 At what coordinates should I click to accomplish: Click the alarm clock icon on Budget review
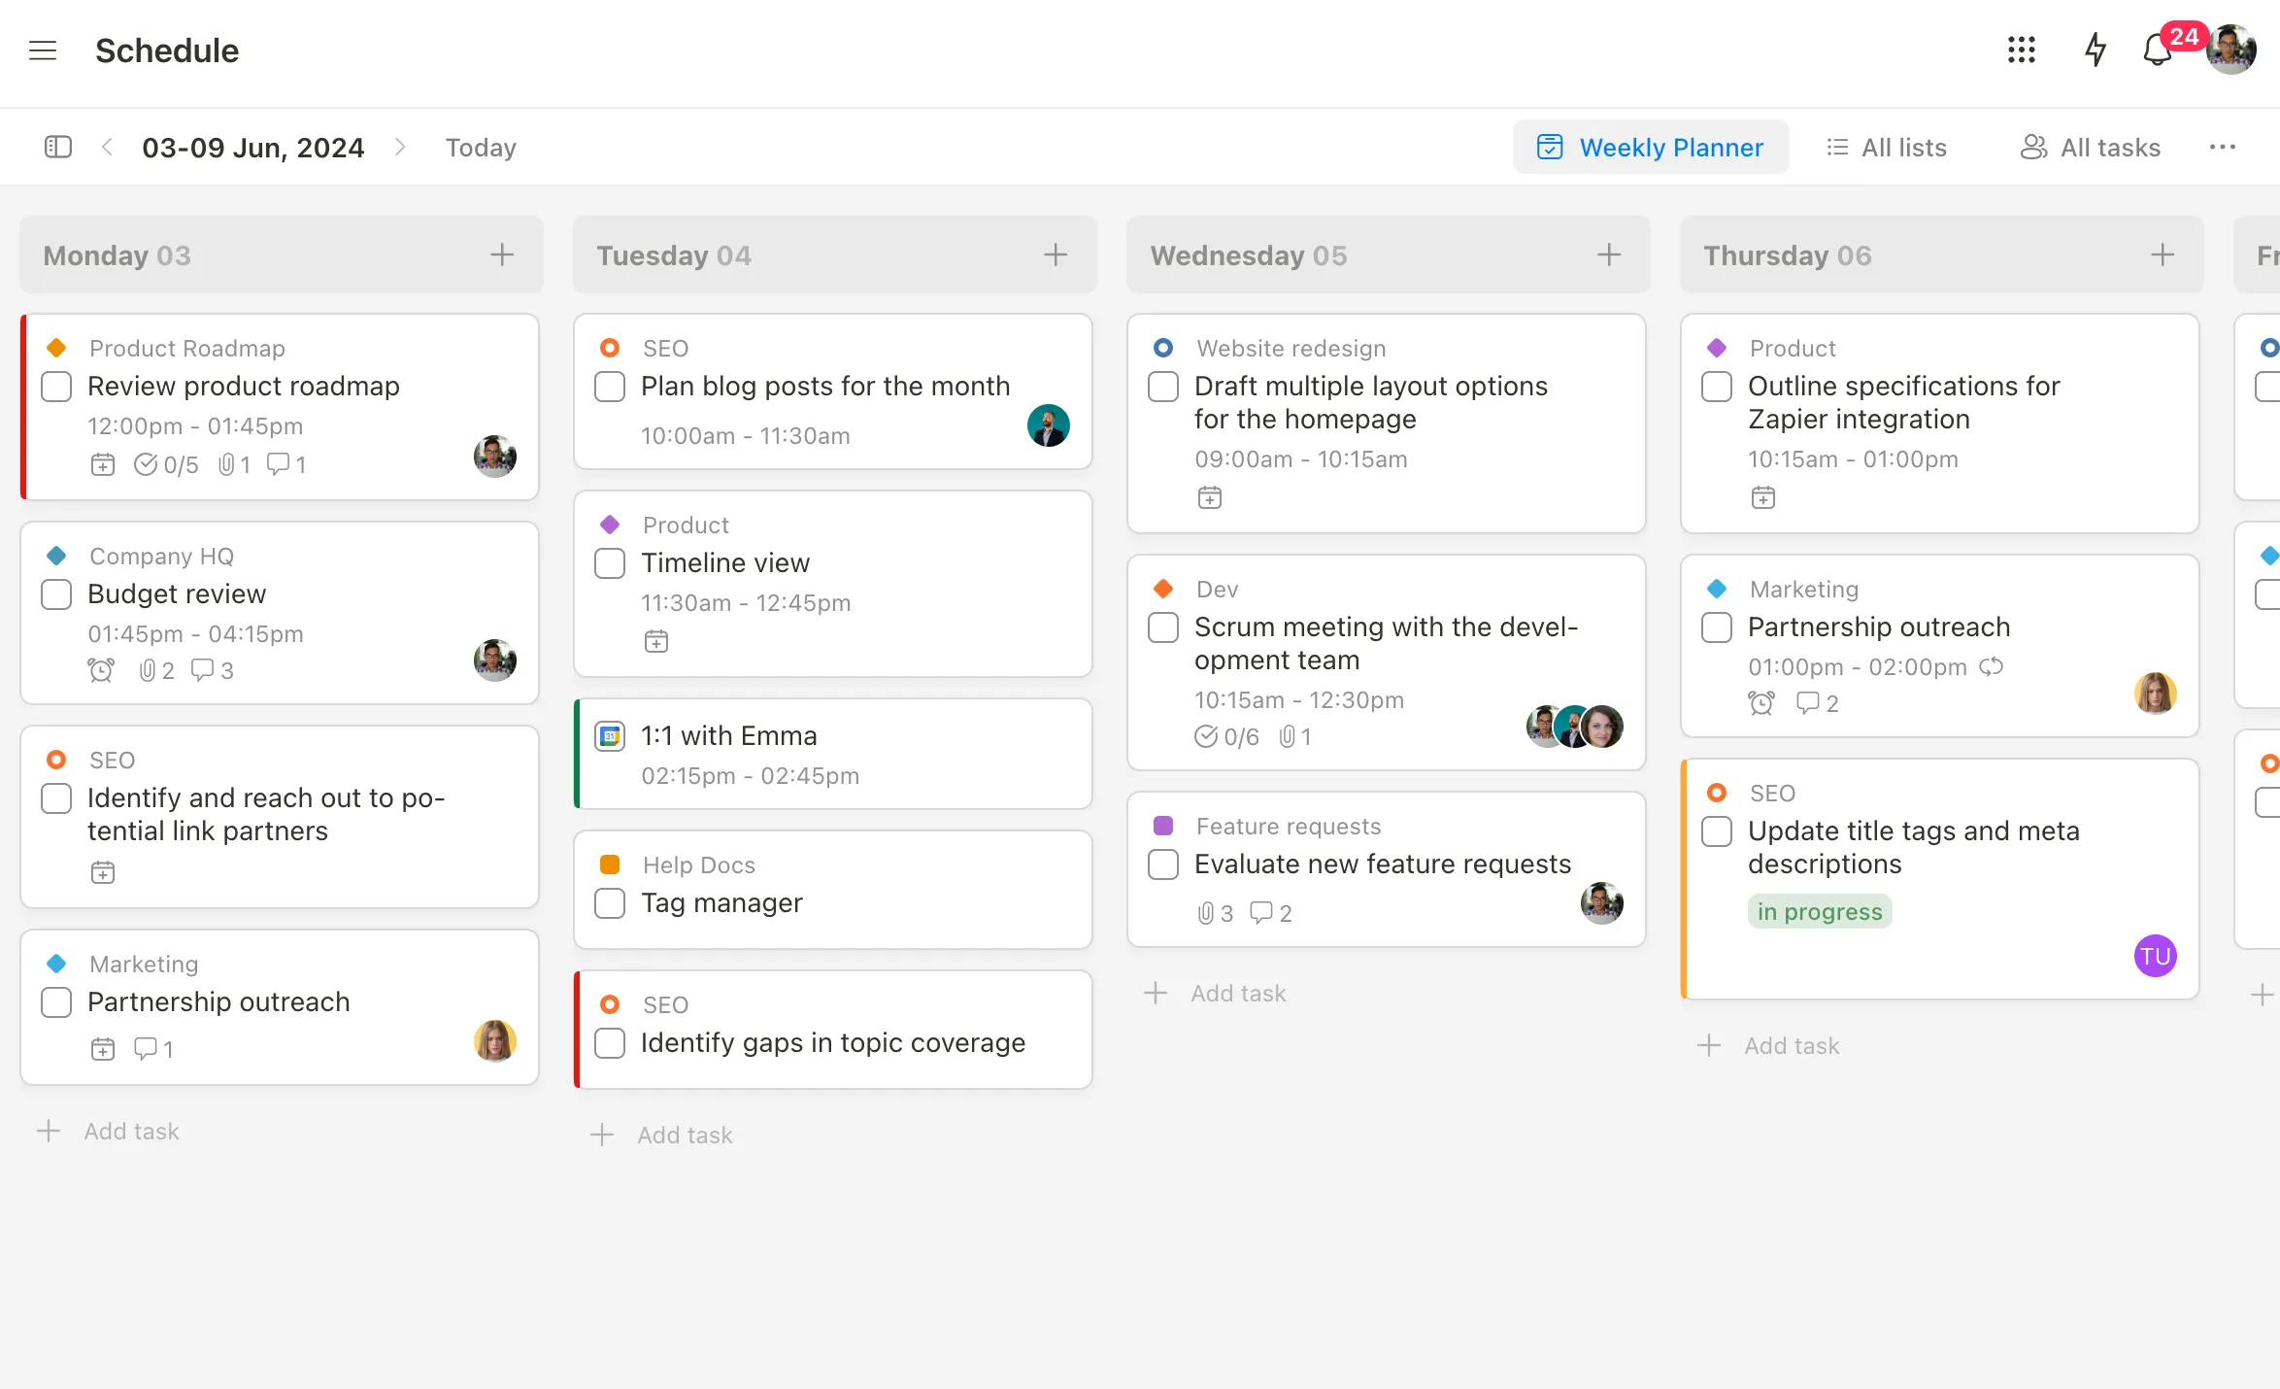pyautogui.click(x=102, y=670)
